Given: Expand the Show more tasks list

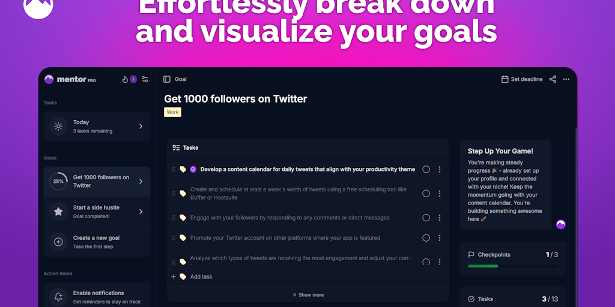Looking at the screenshot, I should pyautogui.click(x=308, y=295).
